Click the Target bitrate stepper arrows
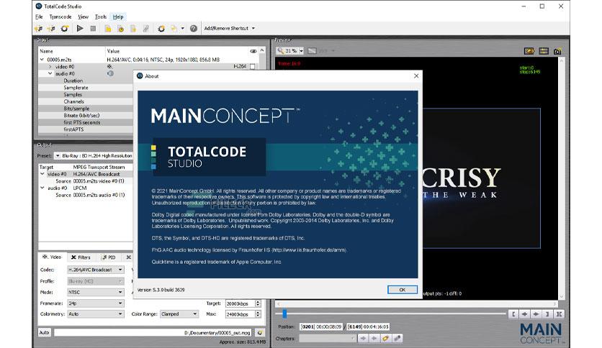 click(258, 303)
